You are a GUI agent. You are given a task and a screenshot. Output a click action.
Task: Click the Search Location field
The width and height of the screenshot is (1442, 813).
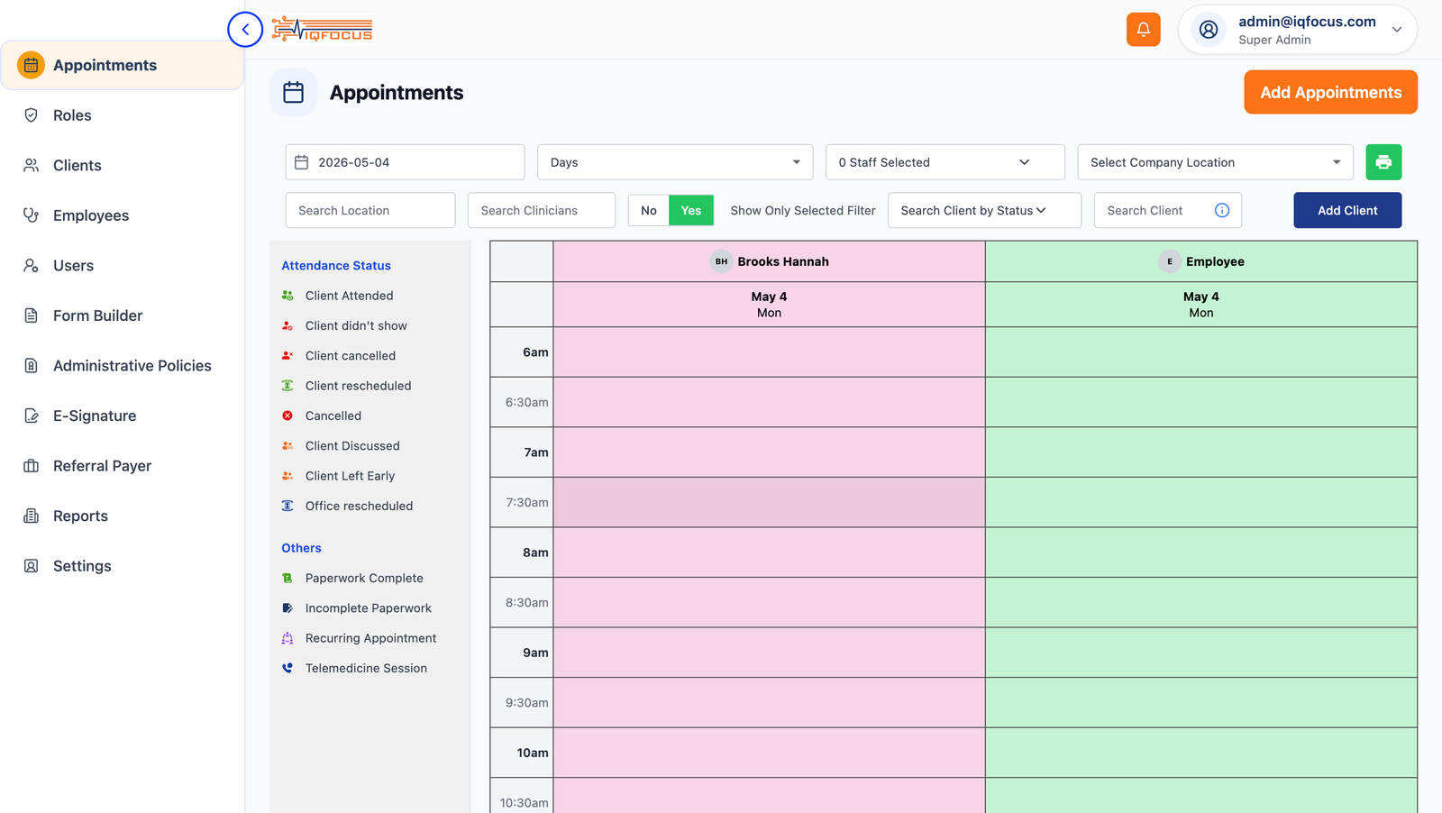pyautogui.click(x=370, y=210)
